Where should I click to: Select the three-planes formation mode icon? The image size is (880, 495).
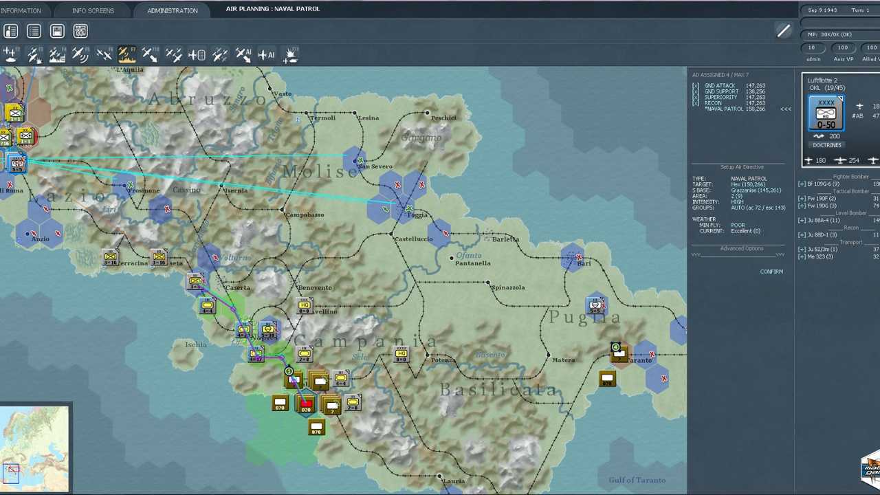click(x=173, y=54)
